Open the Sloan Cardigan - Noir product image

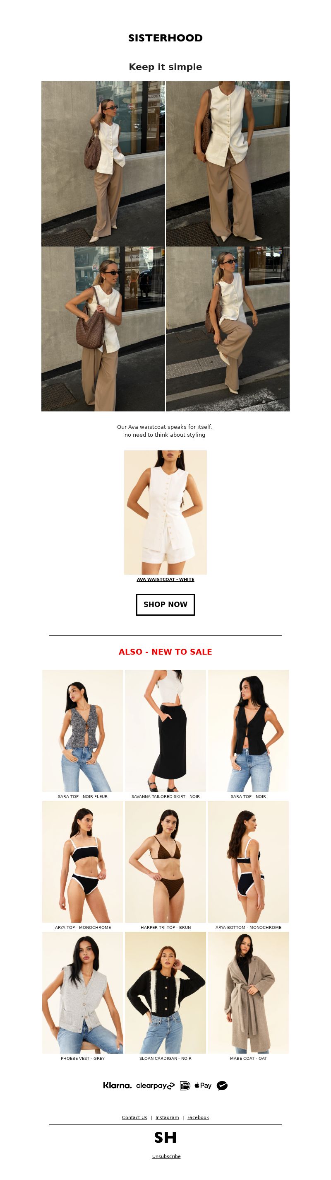pos(165,993)
